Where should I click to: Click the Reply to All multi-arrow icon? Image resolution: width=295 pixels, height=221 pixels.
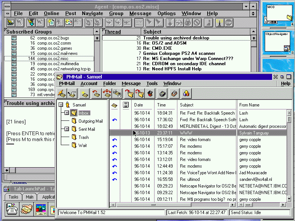(x=107, y=94)
